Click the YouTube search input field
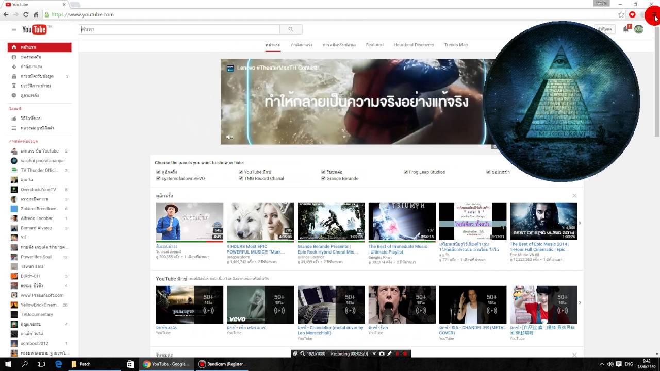The height and width of the screenshot is (371, 660). click(x=179, y=29)
